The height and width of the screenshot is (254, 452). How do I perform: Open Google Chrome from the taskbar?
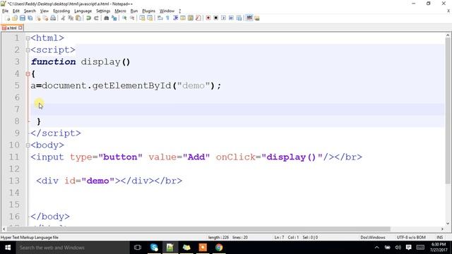click(219, 248)
